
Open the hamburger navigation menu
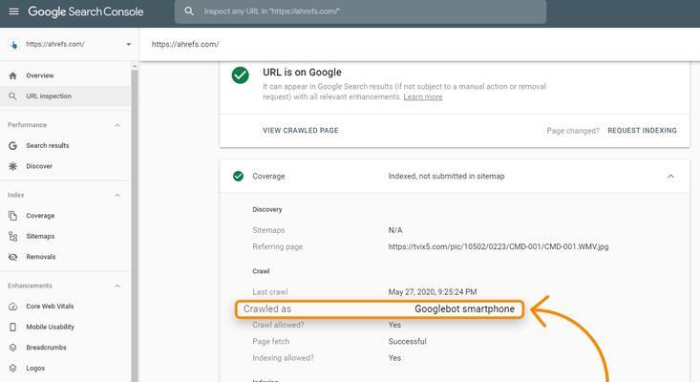(x=13, y=11)
